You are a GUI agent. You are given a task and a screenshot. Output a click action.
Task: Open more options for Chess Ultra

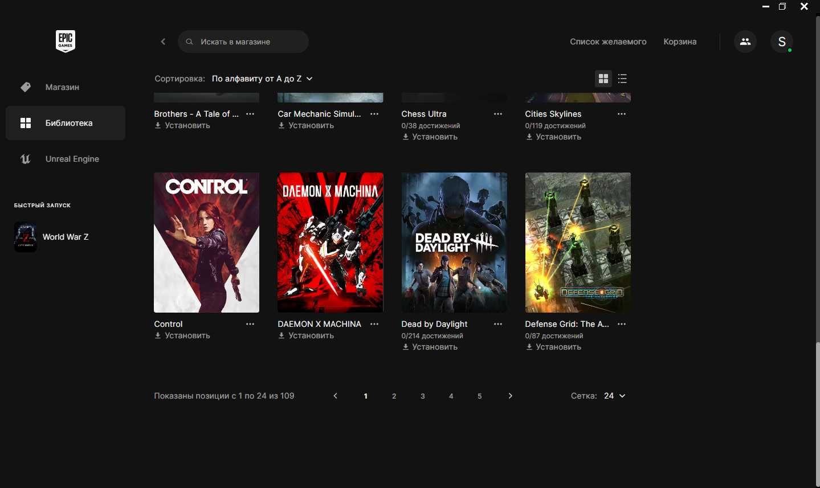coord(498,114)
